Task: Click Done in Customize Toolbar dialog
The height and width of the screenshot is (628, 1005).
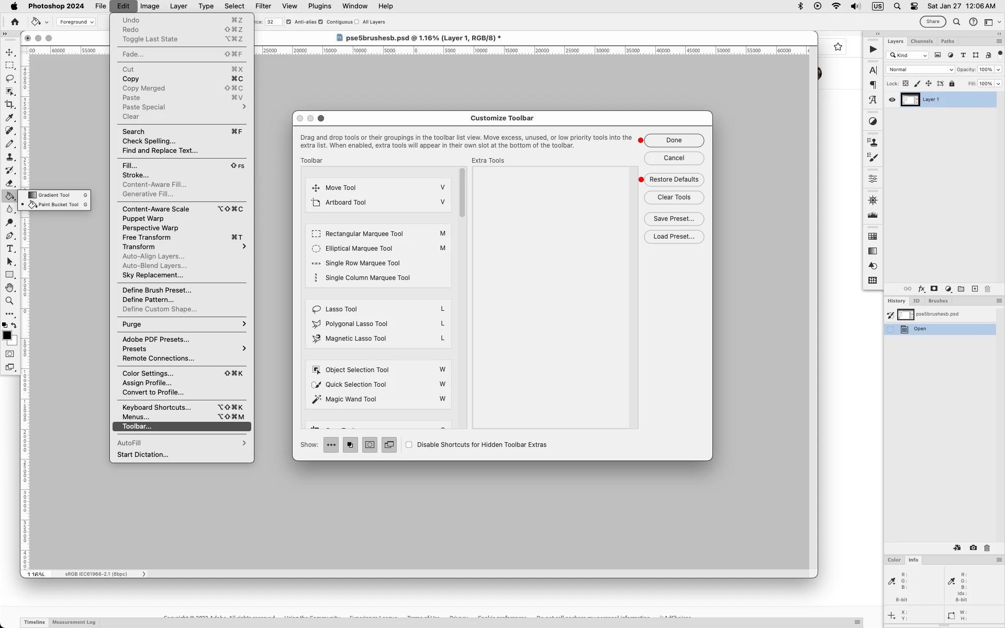Action: click(x=674, y=140)
